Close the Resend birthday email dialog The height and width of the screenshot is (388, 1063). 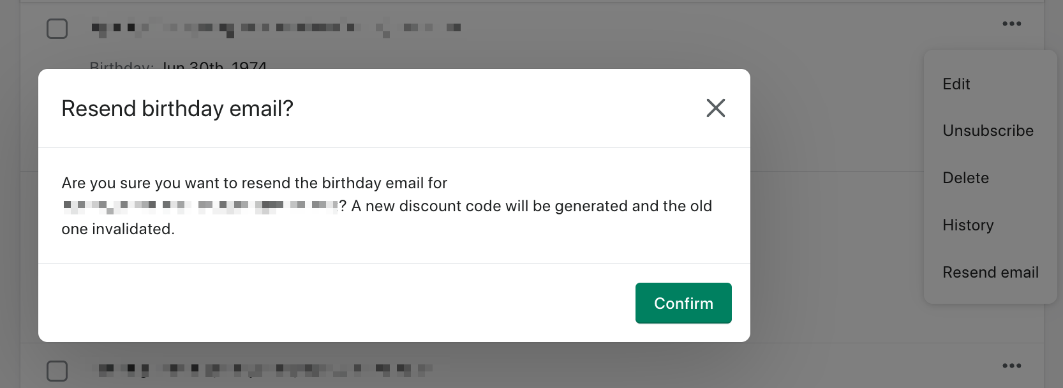pyautogui.click(x=715, y=108)
